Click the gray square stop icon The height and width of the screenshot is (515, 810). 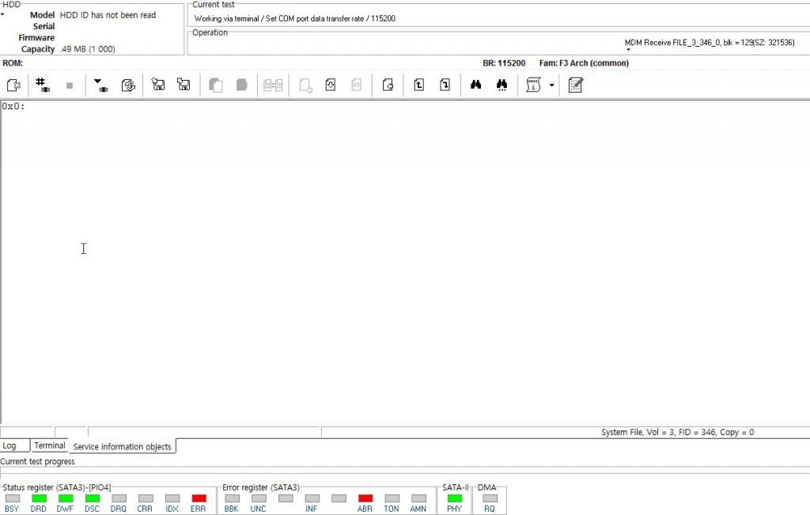70,85
